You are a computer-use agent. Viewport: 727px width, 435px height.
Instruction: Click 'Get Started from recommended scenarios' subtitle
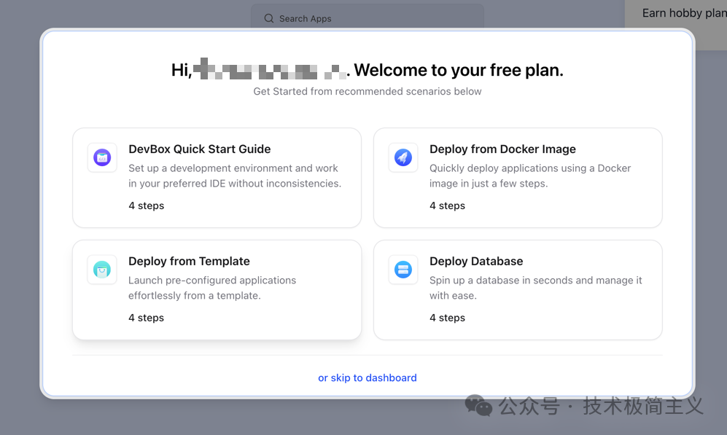click(368, 91)
